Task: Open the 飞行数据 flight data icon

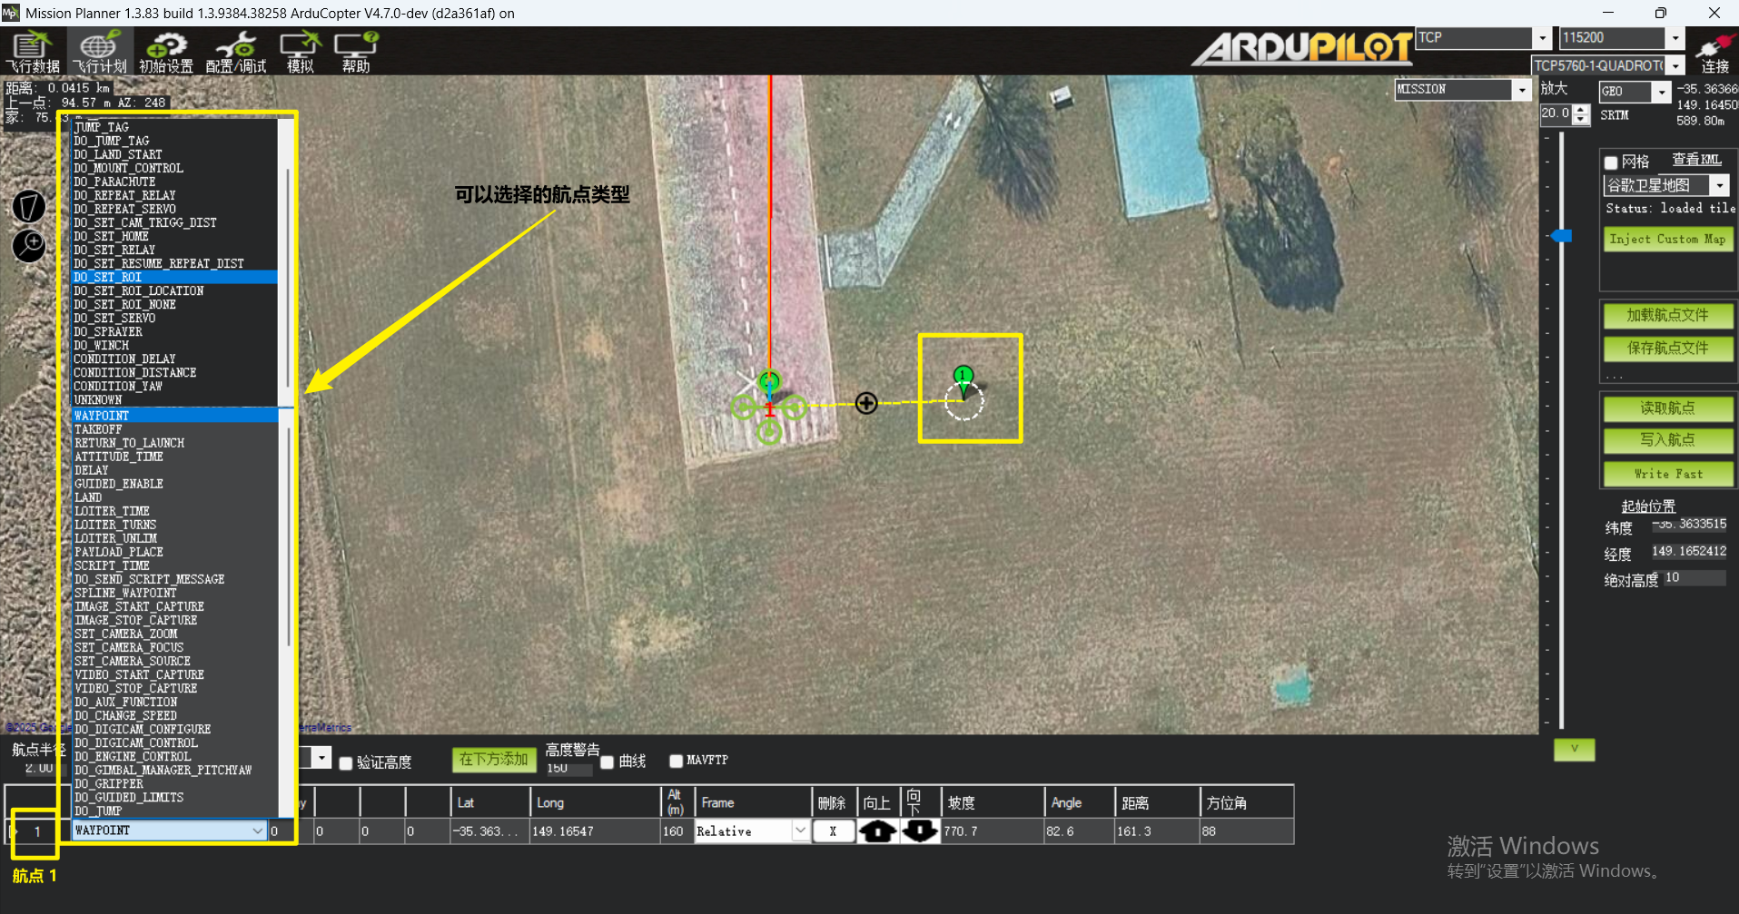Action: tap(33, 51)
